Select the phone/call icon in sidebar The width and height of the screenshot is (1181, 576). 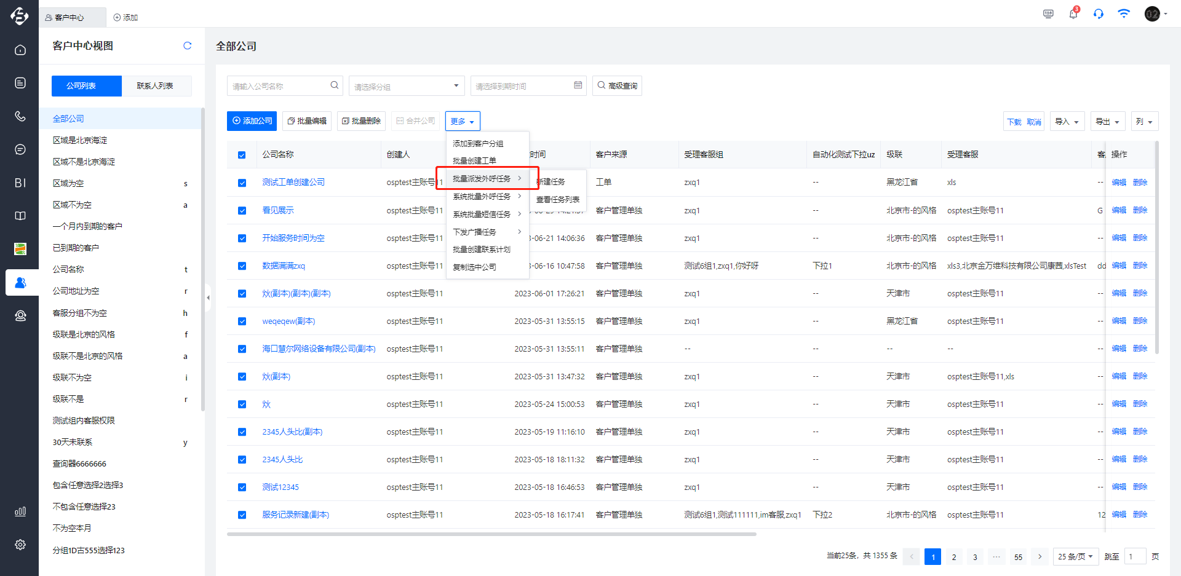coord(20,116)
